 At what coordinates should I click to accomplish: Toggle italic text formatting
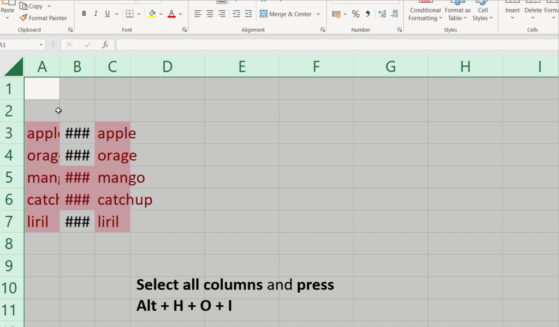tap(96, 14)
